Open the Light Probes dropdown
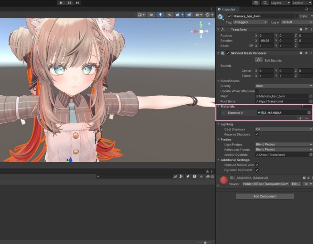Viewport: 313px width, 244px height. [284, 145]
